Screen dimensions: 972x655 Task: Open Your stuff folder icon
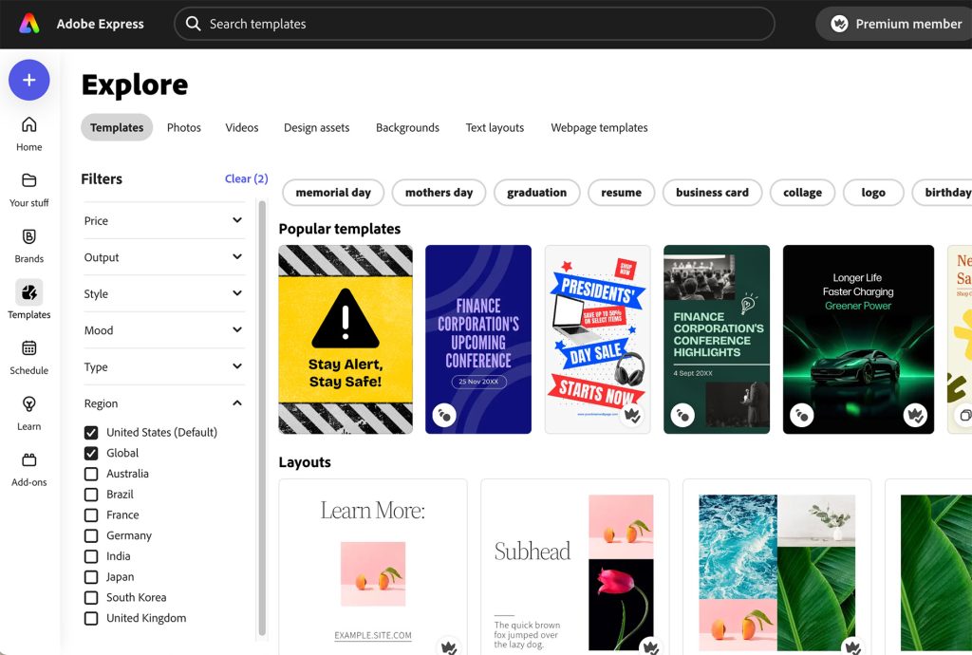coord(29,180)
